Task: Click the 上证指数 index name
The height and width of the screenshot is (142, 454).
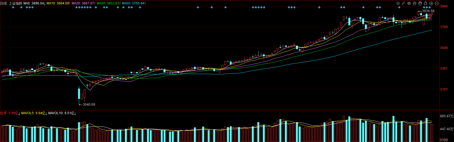Action: click(16, 3)
